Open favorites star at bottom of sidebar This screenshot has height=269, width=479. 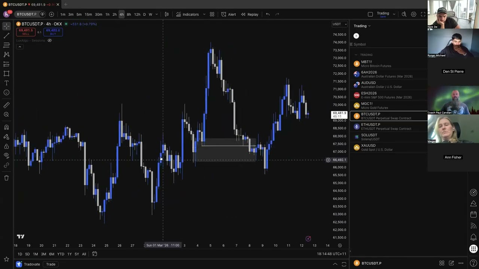[6, 259]
